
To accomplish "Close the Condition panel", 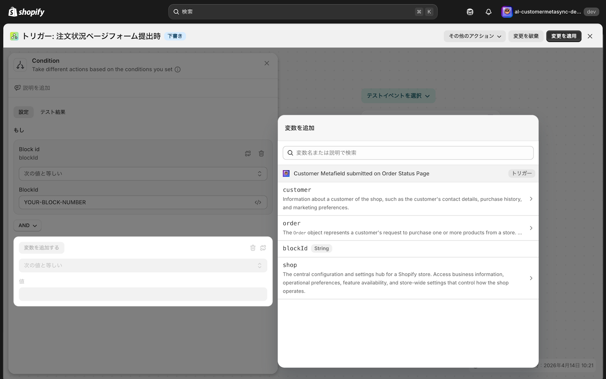I will click(267, 63).
